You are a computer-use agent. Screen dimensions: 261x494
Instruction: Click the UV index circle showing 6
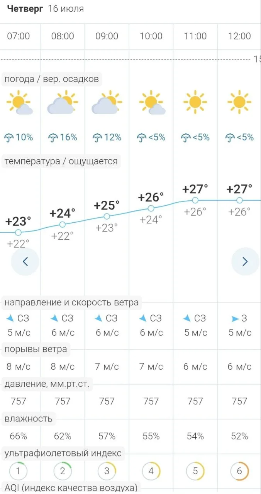click(239, 471)
